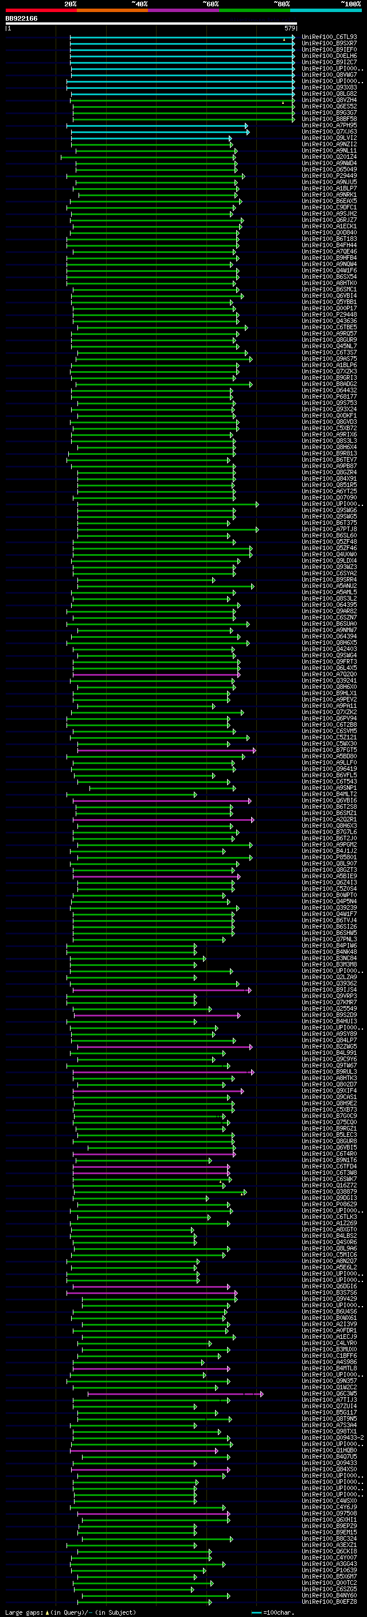
Task: Select the label UniRef100_Q0DKF1
Action: click(x=329, y=415)
